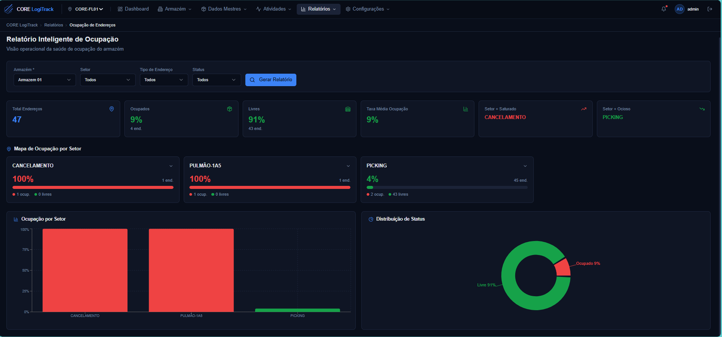Open the Dados Mestres menu

click(x=224, y=9)
